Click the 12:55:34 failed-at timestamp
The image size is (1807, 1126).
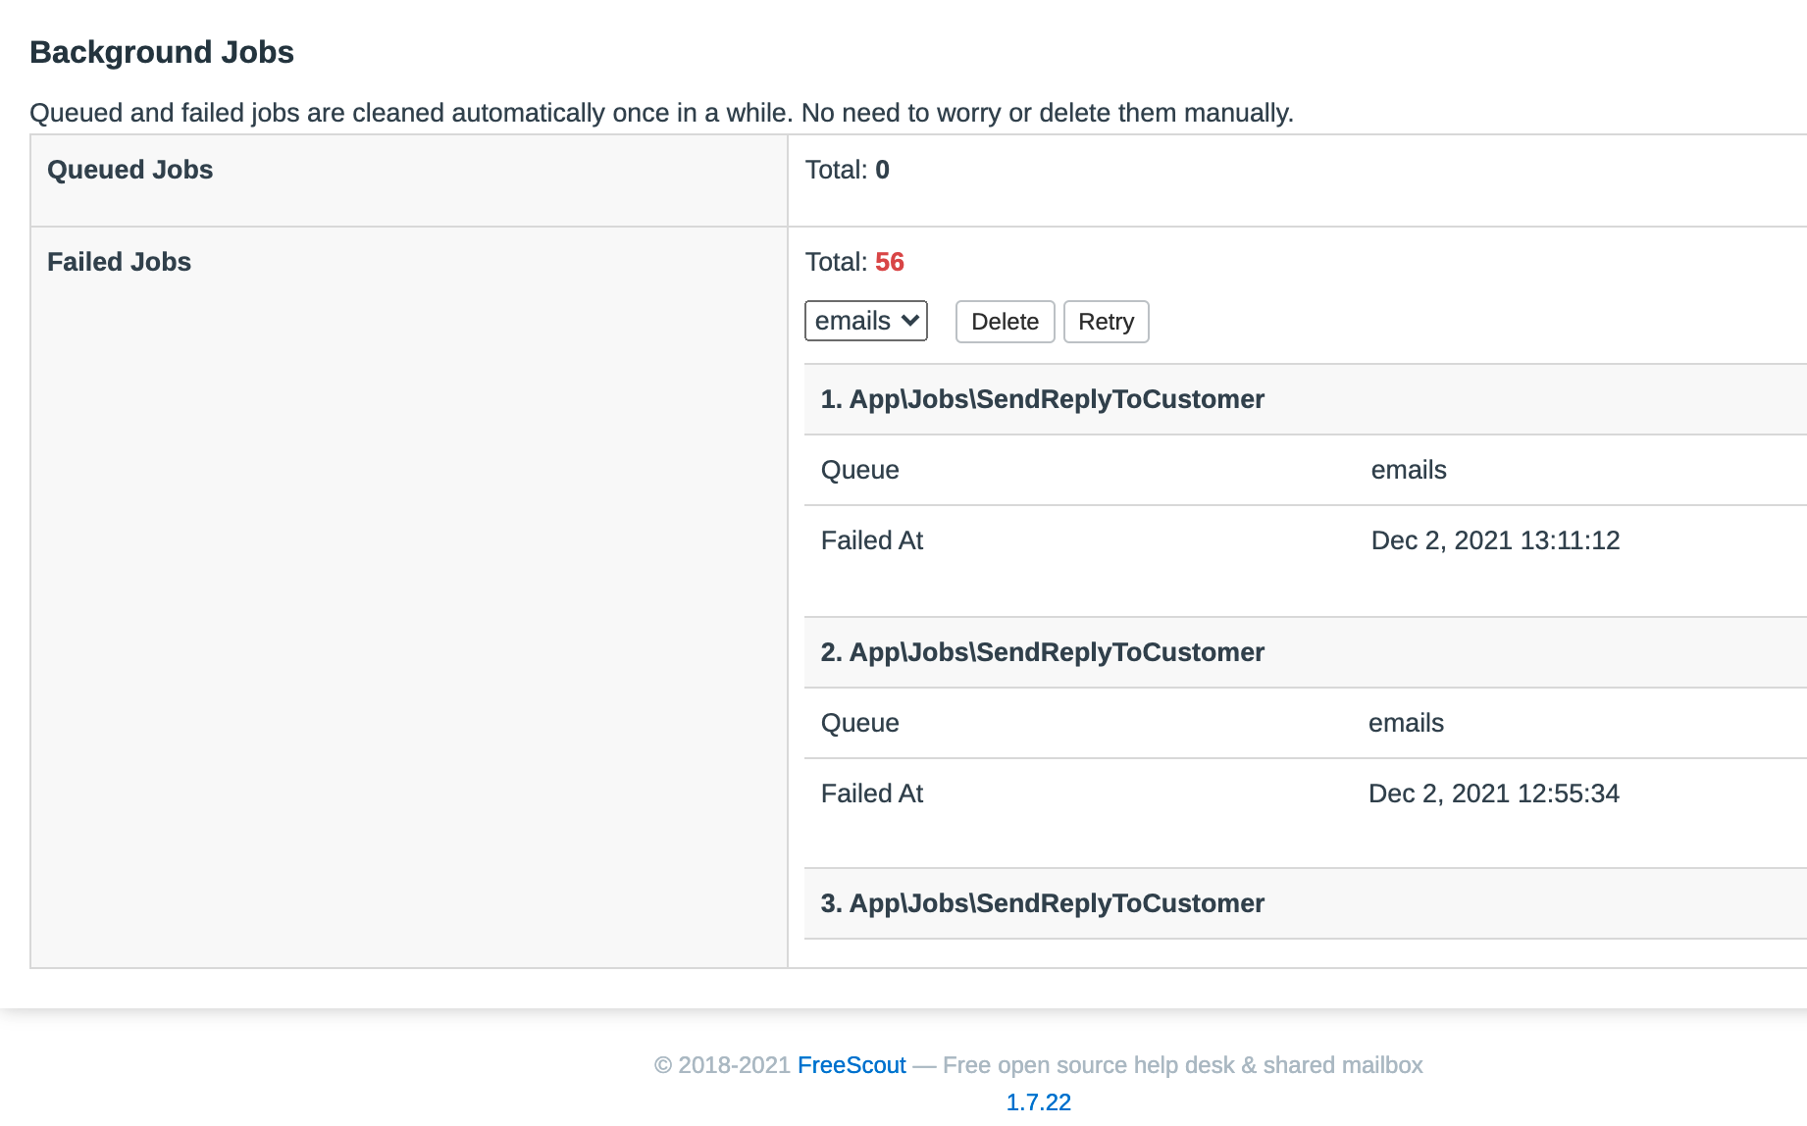point(1493,793)
